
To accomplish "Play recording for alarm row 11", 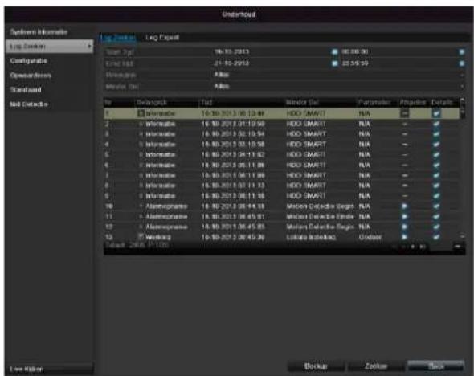I will [404, 216].
